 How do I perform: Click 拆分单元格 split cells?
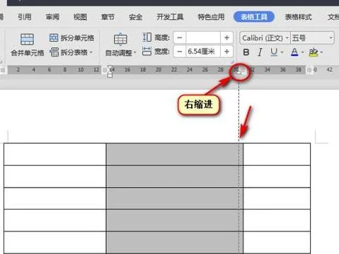(71, 37)
